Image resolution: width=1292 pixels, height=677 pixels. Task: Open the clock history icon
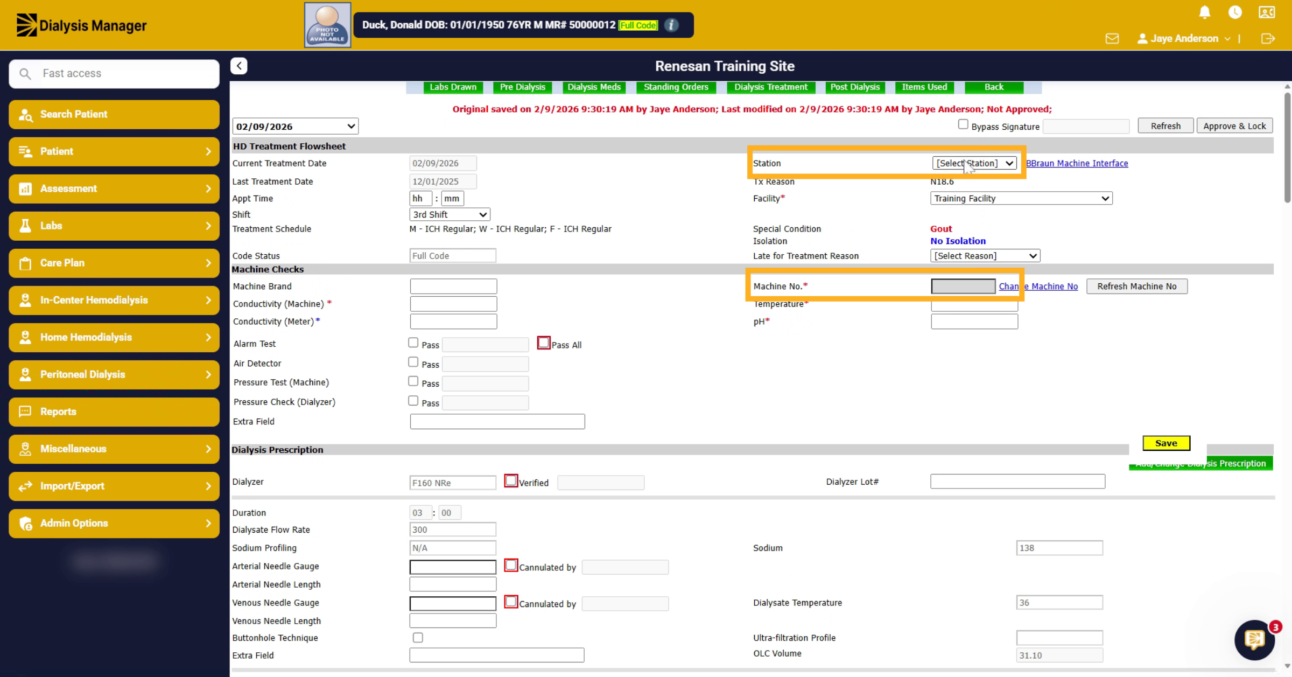coord(1235,12)
